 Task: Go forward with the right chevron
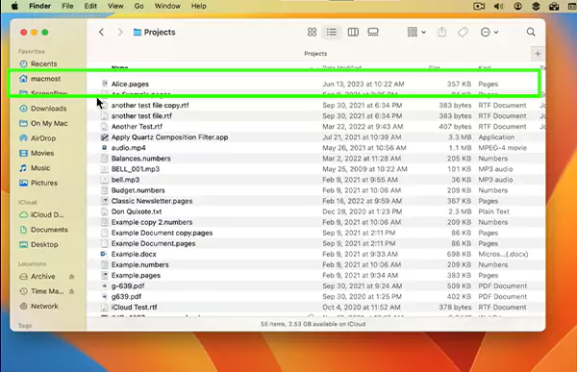pyautogui.click(x=120, y=33)
